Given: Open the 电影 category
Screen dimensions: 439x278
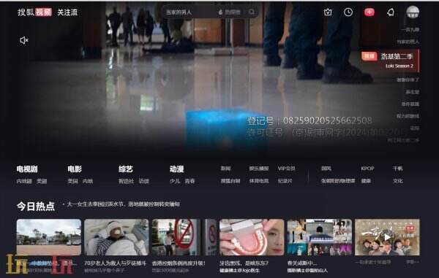Looking at the screenshot, I should (75, 169).
